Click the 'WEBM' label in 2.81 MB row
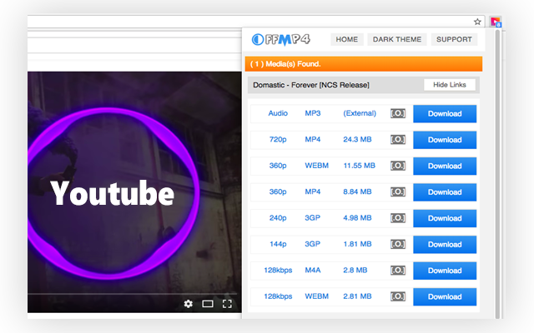This screenshot has height=333, width=534. click(317, 296)
